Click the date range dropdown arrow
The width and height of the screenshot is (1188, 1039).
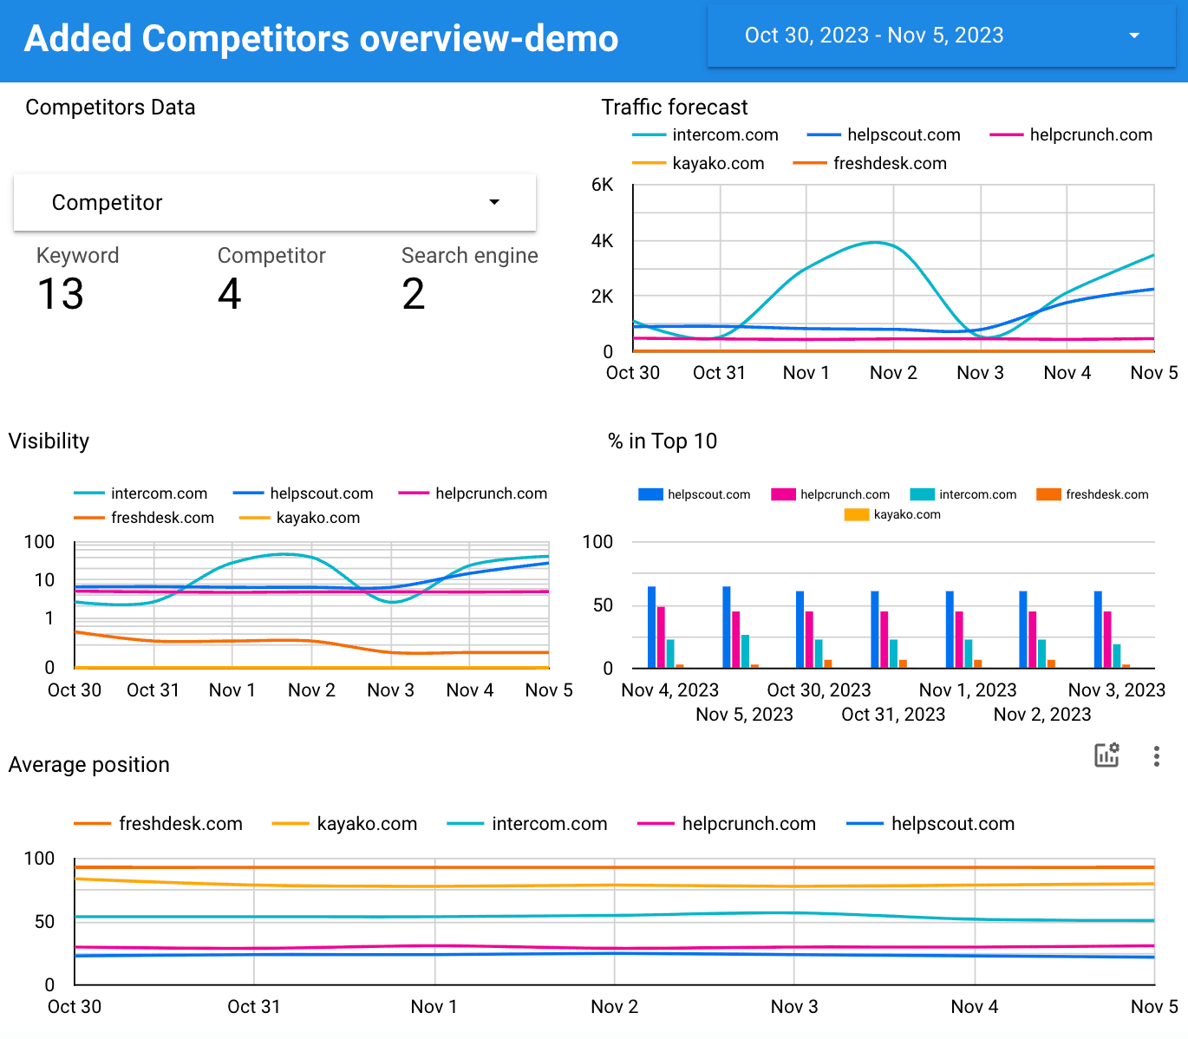(x=1133, y=36)
